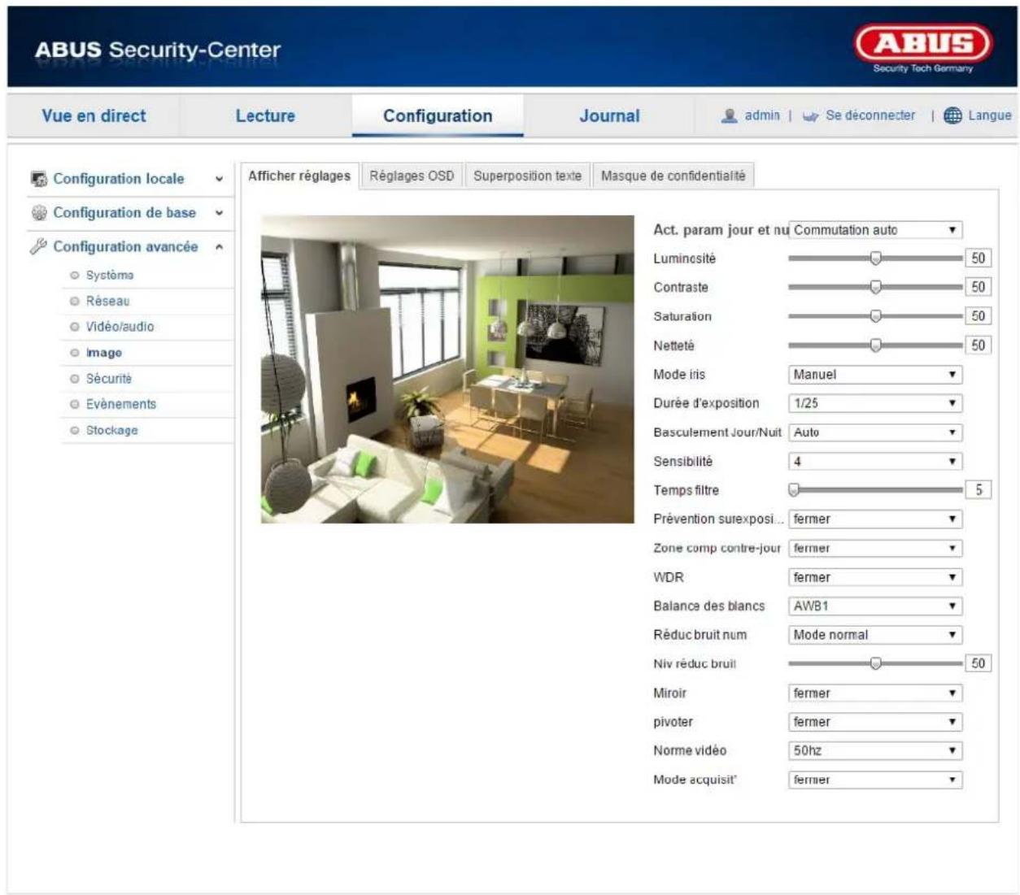Collapse Configuration avancée with its chevron
The height and width of the screenshot is (895, 1020).
click(x=219, y=246)
